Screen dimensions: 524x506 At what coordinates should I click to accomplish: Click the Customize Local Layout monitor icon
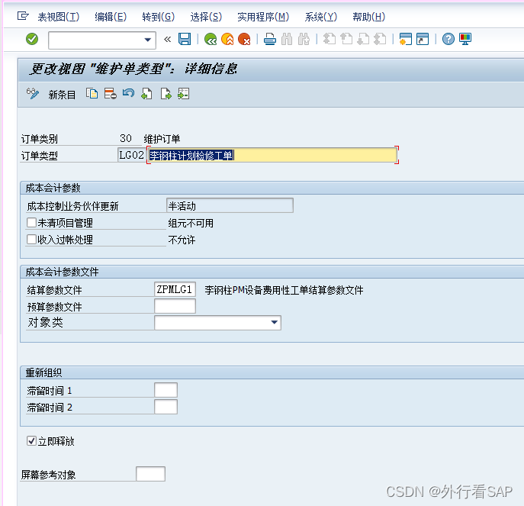pos(465,39)
